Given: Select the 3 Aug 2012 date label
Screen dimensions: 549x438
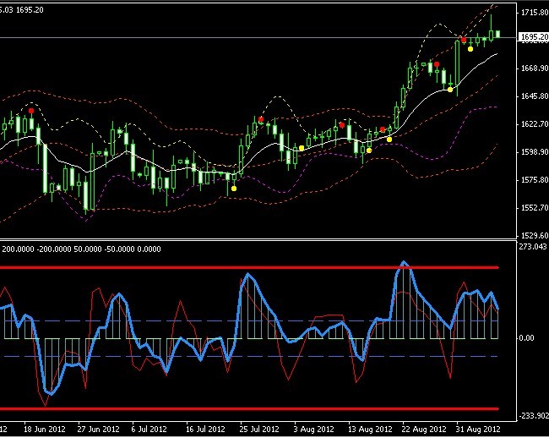Looking at the screenshot, I should coord(313,430).
